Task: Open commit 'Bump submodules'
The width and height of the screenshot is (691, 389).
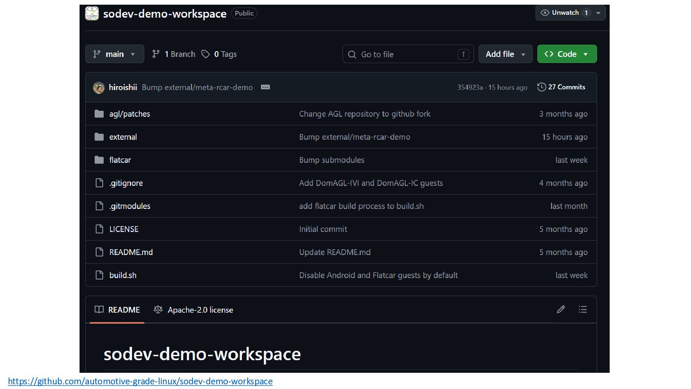Action: point(332,160)
